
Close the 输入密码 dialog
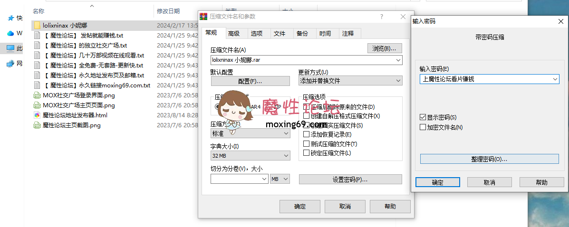coord(560,21)
